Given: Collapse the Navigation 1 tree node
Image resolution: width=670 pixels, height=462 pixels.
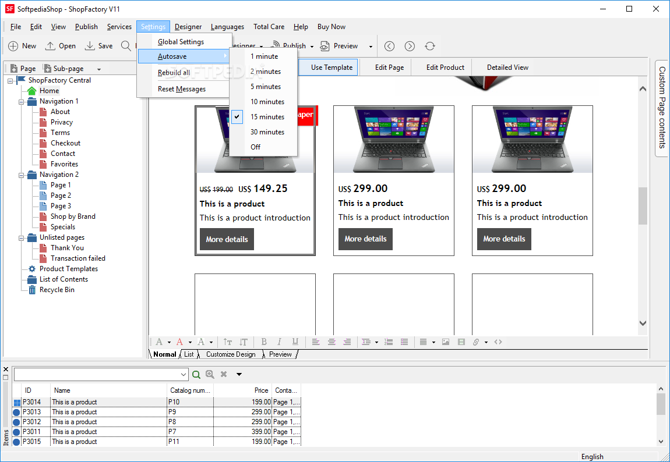Looking at the screenshot, I should 21,102.
